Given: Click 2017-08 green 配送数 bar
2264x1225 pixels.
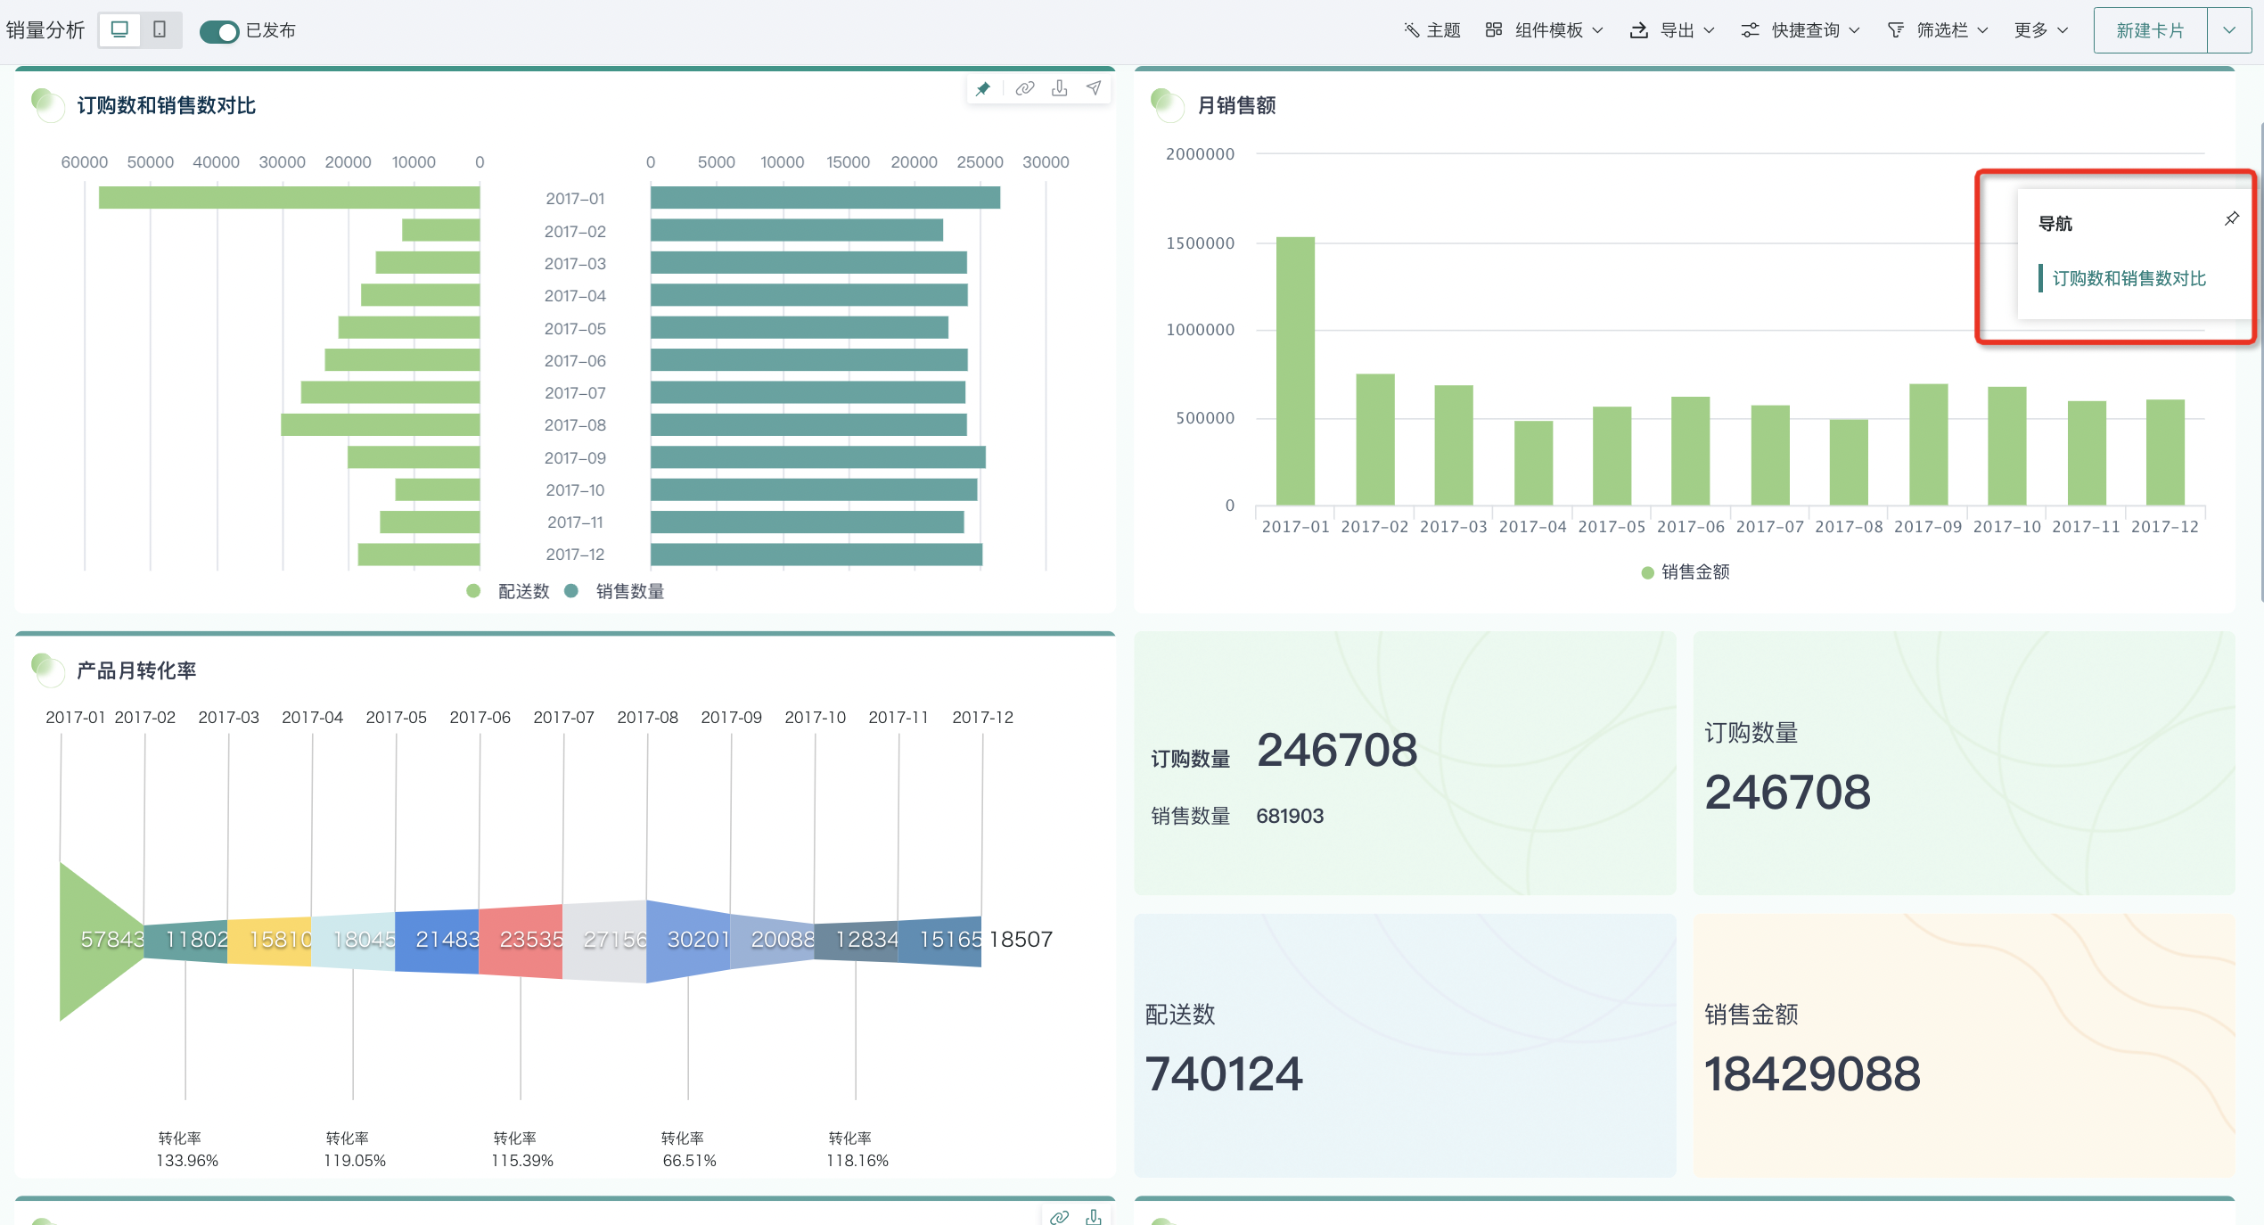Looking at the screenshot, I should (381, 424).
